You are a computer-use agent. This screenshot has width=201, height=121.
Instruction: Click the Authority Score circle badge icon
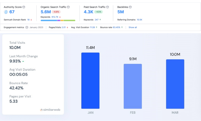(x=6, y=12)
